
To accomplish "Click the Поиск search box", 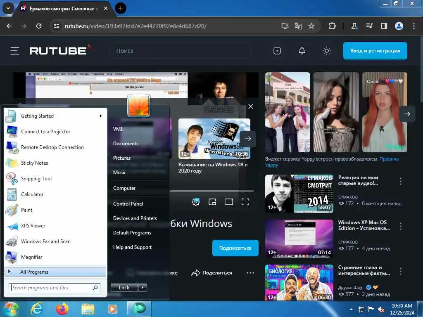I will coord(180,51).
